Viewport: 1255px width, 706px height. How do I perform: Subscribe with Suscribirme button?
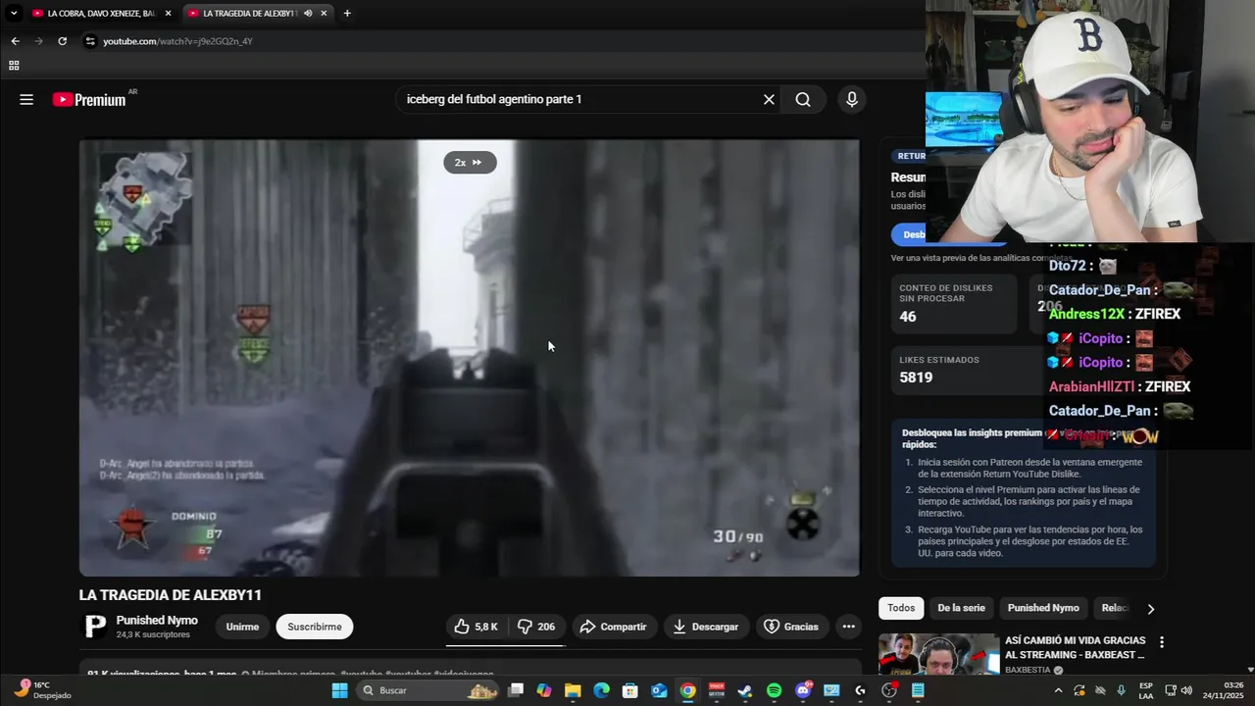point(315,627)
